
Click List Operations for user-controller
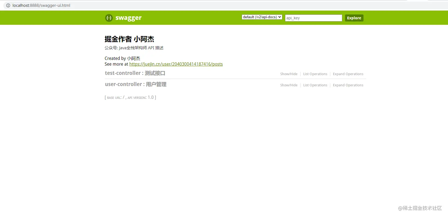pyautogui.click(x=315, y=85)
